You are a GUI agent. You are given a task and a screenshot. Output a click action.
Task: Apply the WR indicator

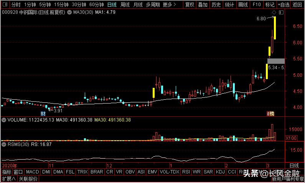coord(196,172)
